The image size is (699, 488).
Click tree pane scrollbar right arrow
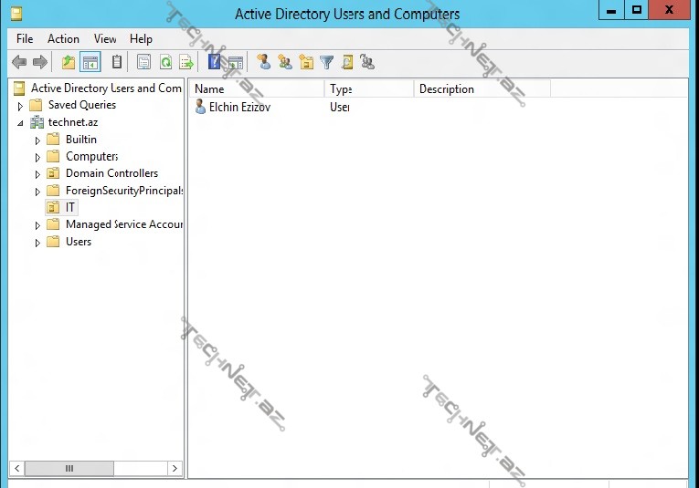[175, 469]
